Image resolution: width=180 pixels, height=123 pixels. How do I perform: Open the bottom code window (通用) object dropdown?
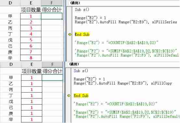click(122, 64)
